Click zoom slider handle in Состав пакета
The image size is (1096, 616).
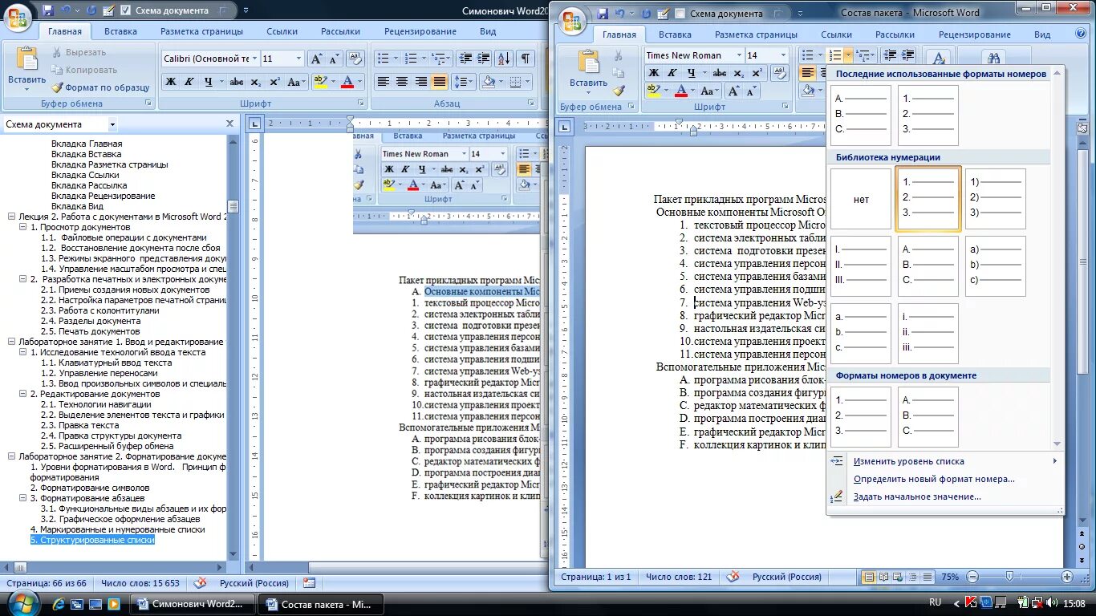click(x=1009, y=577)
